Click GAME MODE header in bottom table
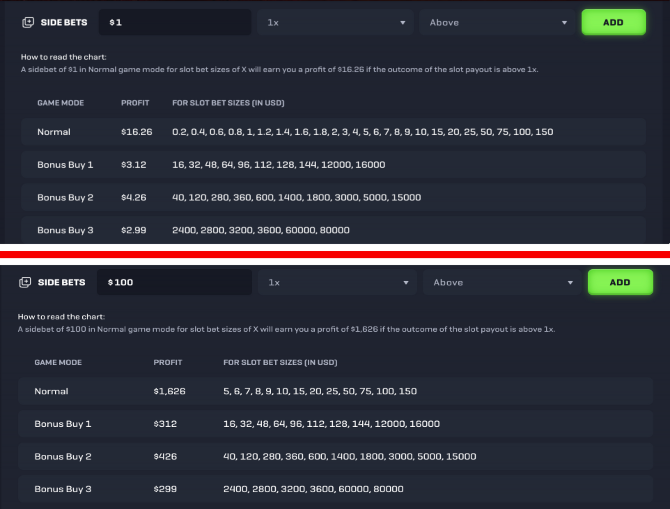The height and width of the screenshot is (509, 670). 58,362
